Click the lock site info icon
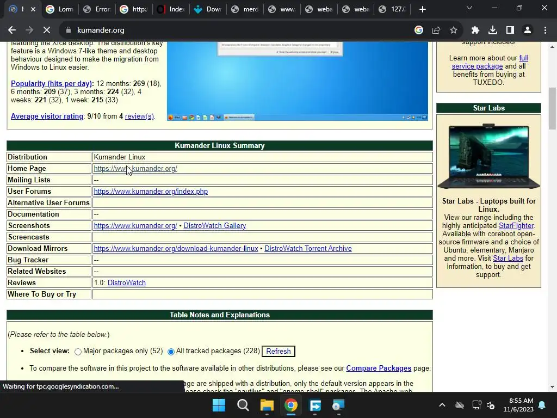This screenshot has width=557, height=418. point(69,30)
